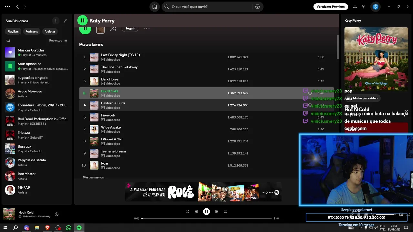Screen dimensions: 413x232
Task: Select Dark Horse track
Action: coord(206,81)
